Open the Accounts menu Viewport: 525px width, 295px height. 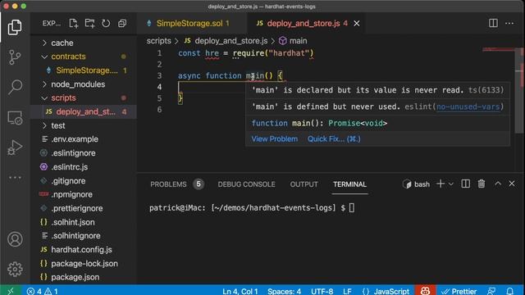pos(15,239)
